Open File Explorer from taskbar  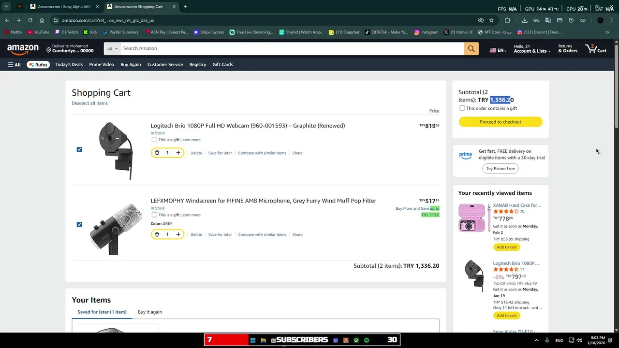click(x=263, y=340)
